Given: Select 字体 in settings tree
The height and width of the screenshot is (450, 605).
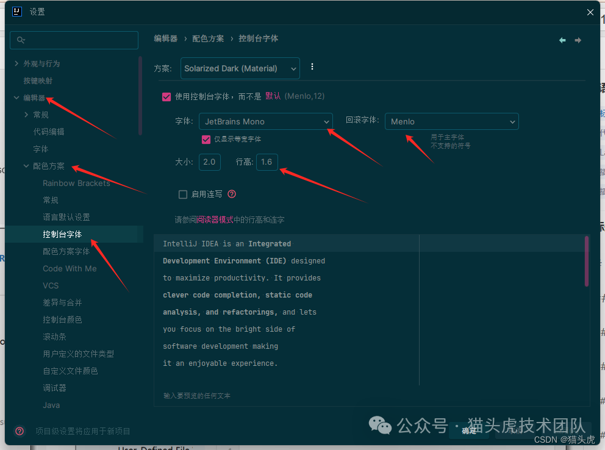Looking at the screenshot, I should click(x=40, y=149).
